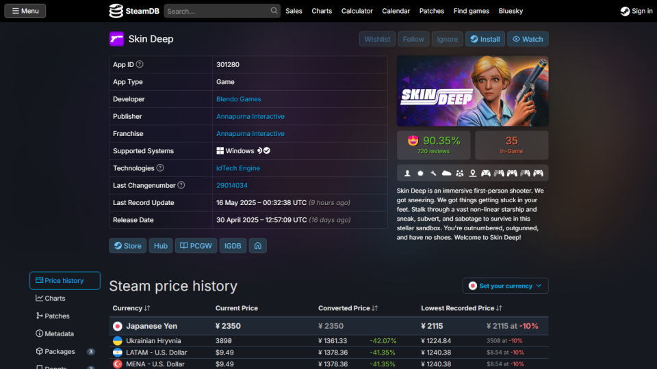
Task: Select the Metadata sidebar tab
Action: click(x=65, y=333)
